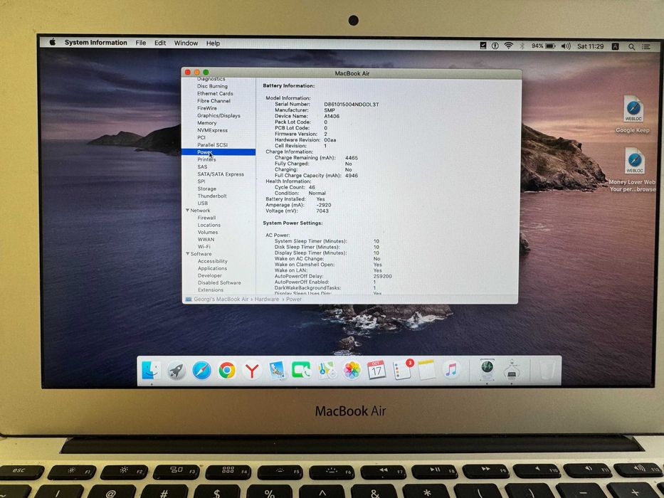Screen dimensions: 664x498
Task: Select USB in the sidebar
Action: pyautogui.click(x=202, y=203)
